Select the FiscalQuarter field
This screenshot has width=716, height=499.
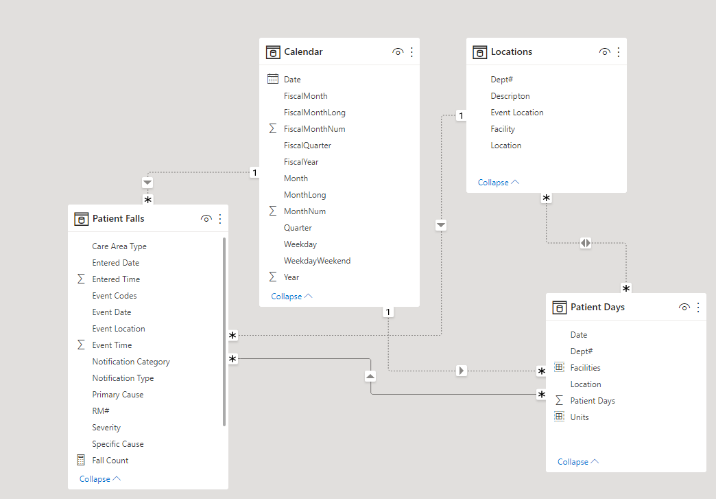tap(307, 146)
